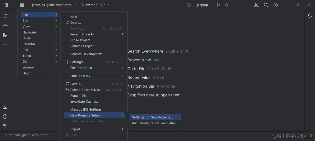Choose Reload All from Disk
This screenshot has height=141, width=315.
(94, 90)
